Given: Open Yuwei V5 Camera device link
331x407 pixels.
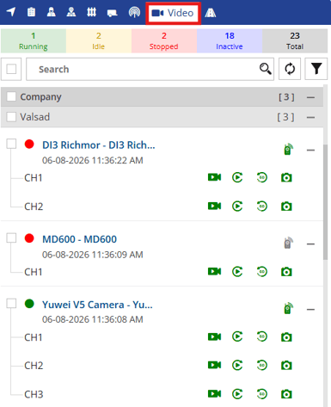Looking at the screenshot, I should coord(97,305).
